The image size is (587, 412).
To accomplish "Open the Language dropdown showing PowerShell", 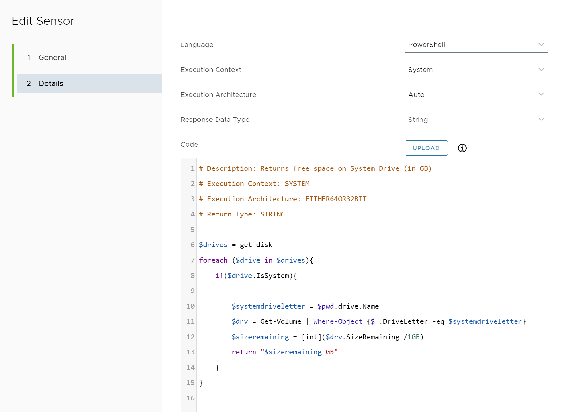I will 476,45.
